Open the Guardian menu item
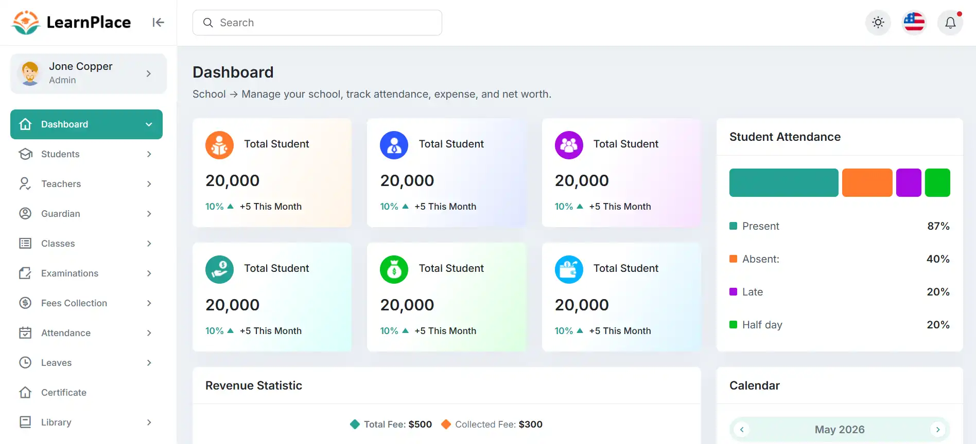The height and width of the screenshot is (444, 976). [x=86, y=214]
